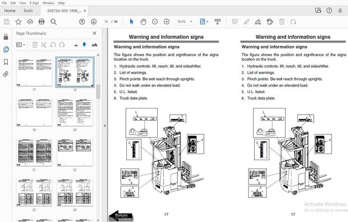Adjust the thumbnail size slider handle

(x=84, y=44)
